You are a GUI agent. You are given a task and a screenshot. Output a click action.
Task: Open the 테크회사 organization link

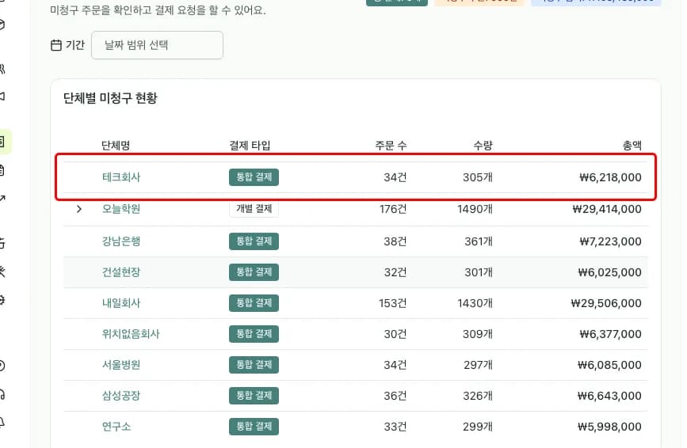pos(121,177)
